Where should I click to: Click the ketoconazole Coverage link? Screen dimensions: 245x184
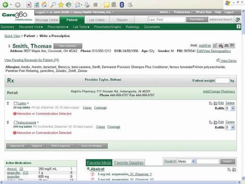click(114, 127)
